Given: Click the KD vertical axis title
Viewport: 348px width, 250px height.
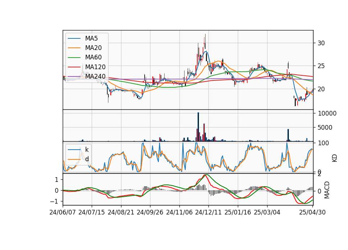Looking at the screenshot, I should click(335, 158).
